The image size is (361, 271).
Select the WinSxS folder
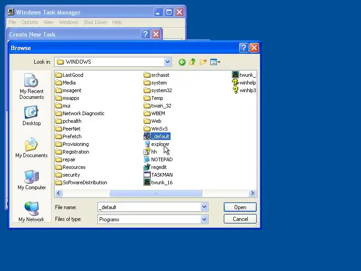pyautogui.click(x=156, y=129)
